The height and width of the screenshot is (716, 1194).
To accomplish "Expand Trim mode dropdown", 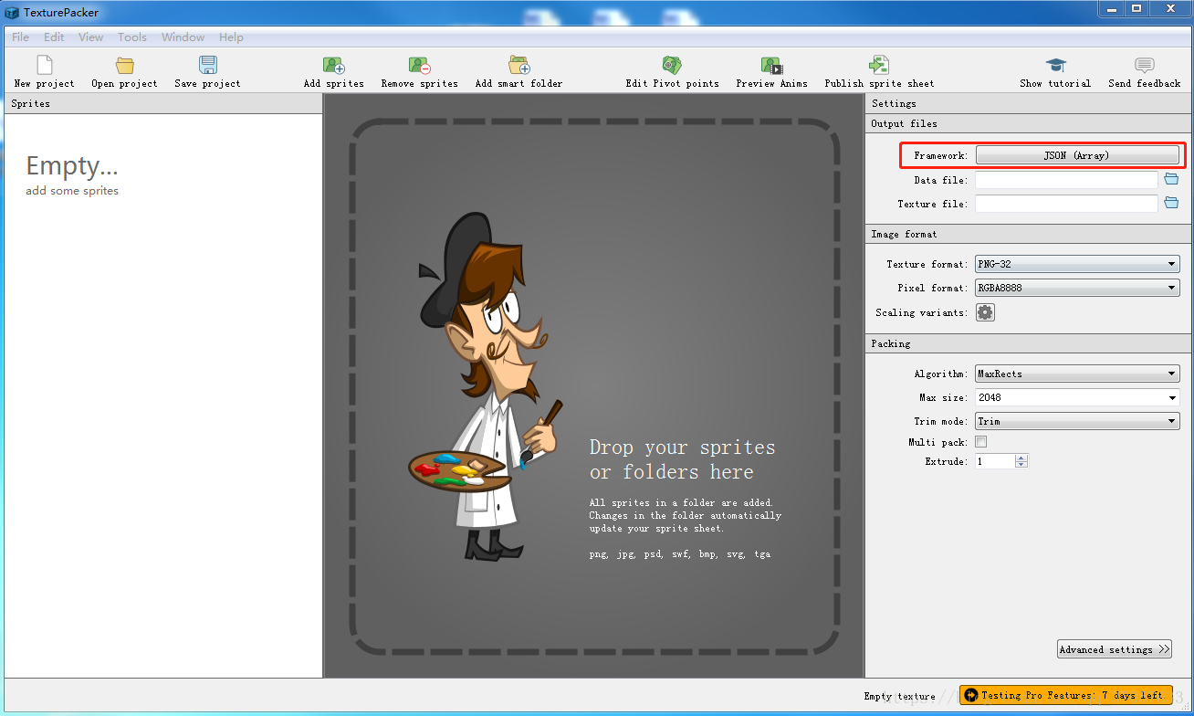I will (1077, 421).
